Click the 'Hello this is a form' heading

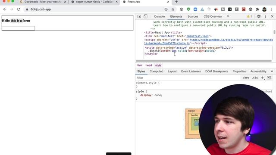16,21
